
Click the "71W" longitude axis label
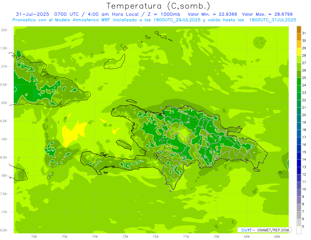(186, 236)
